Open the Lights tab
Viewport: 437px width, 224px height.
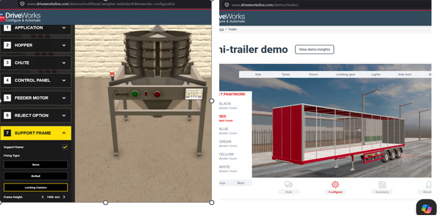coord(376,75)
